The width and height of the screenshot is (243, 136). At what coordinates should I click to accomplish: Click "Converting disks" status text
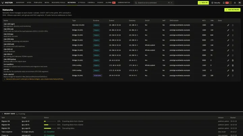(x=68, y=128)
